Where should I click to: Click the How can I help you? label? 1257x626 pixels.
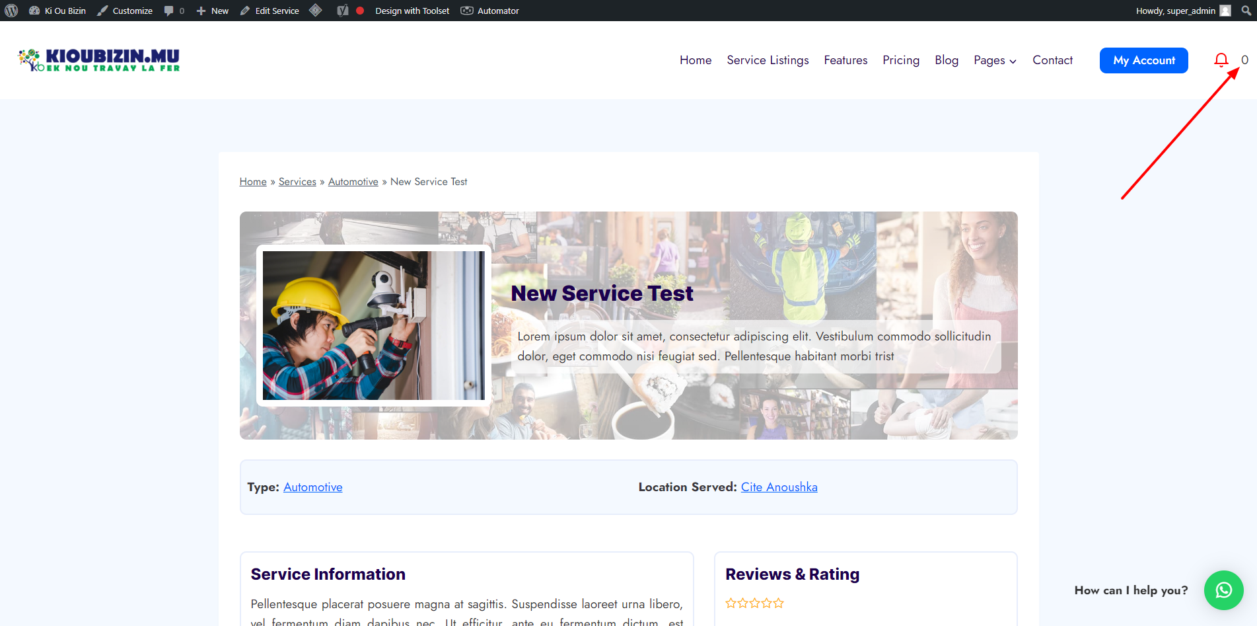(1131, 590)
